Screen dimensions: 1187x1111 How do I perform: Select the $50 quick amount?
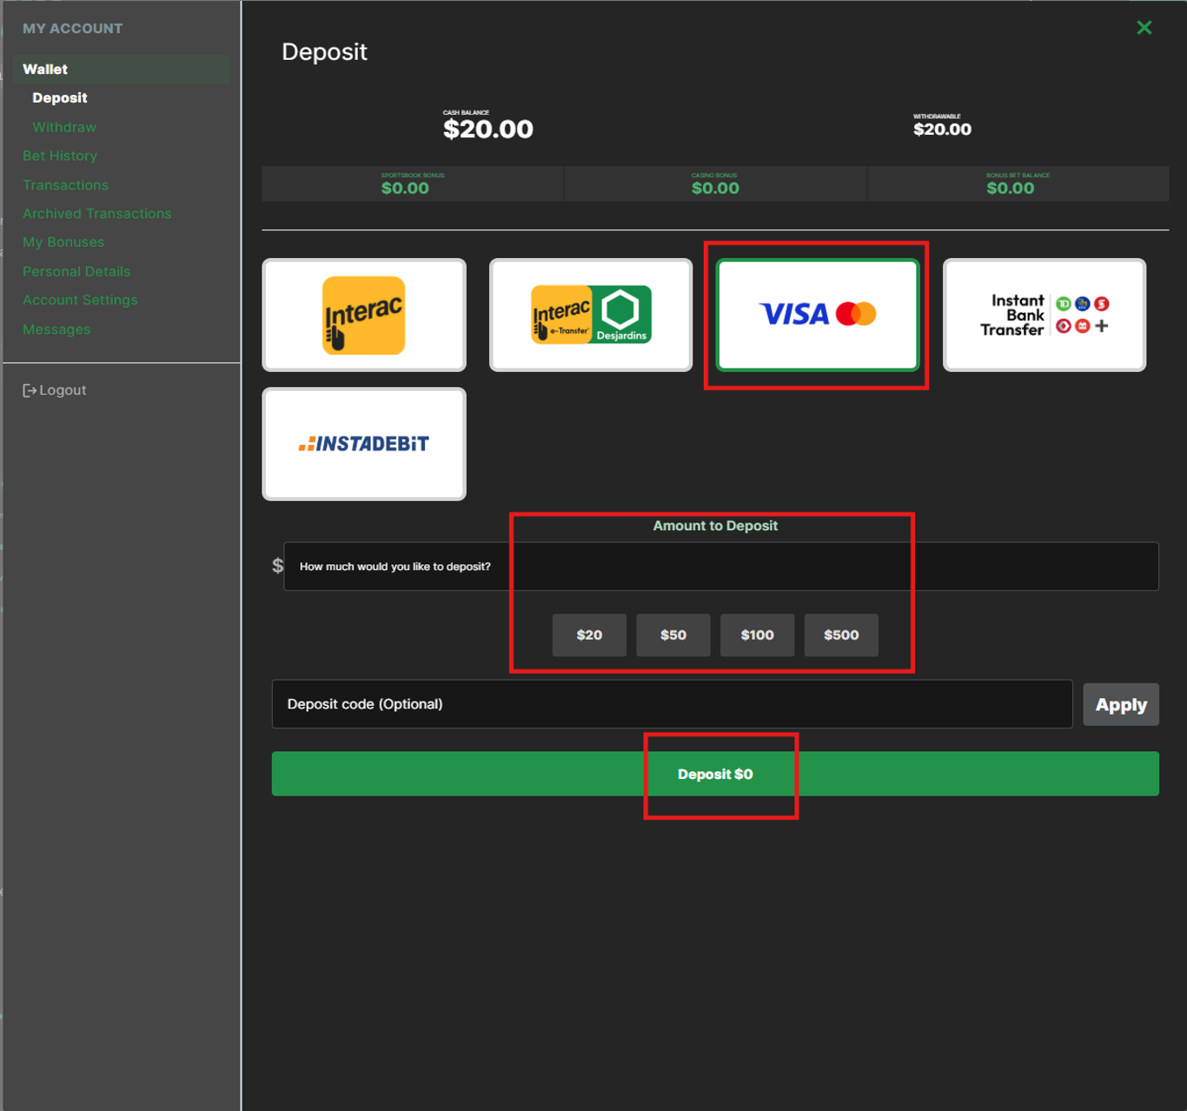pos(673,635)
